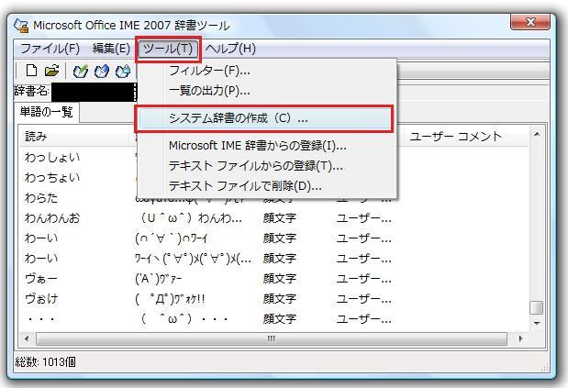Choose システム辞書の作成(C)... menu item

pyautogui.click(x=239, y=118)
